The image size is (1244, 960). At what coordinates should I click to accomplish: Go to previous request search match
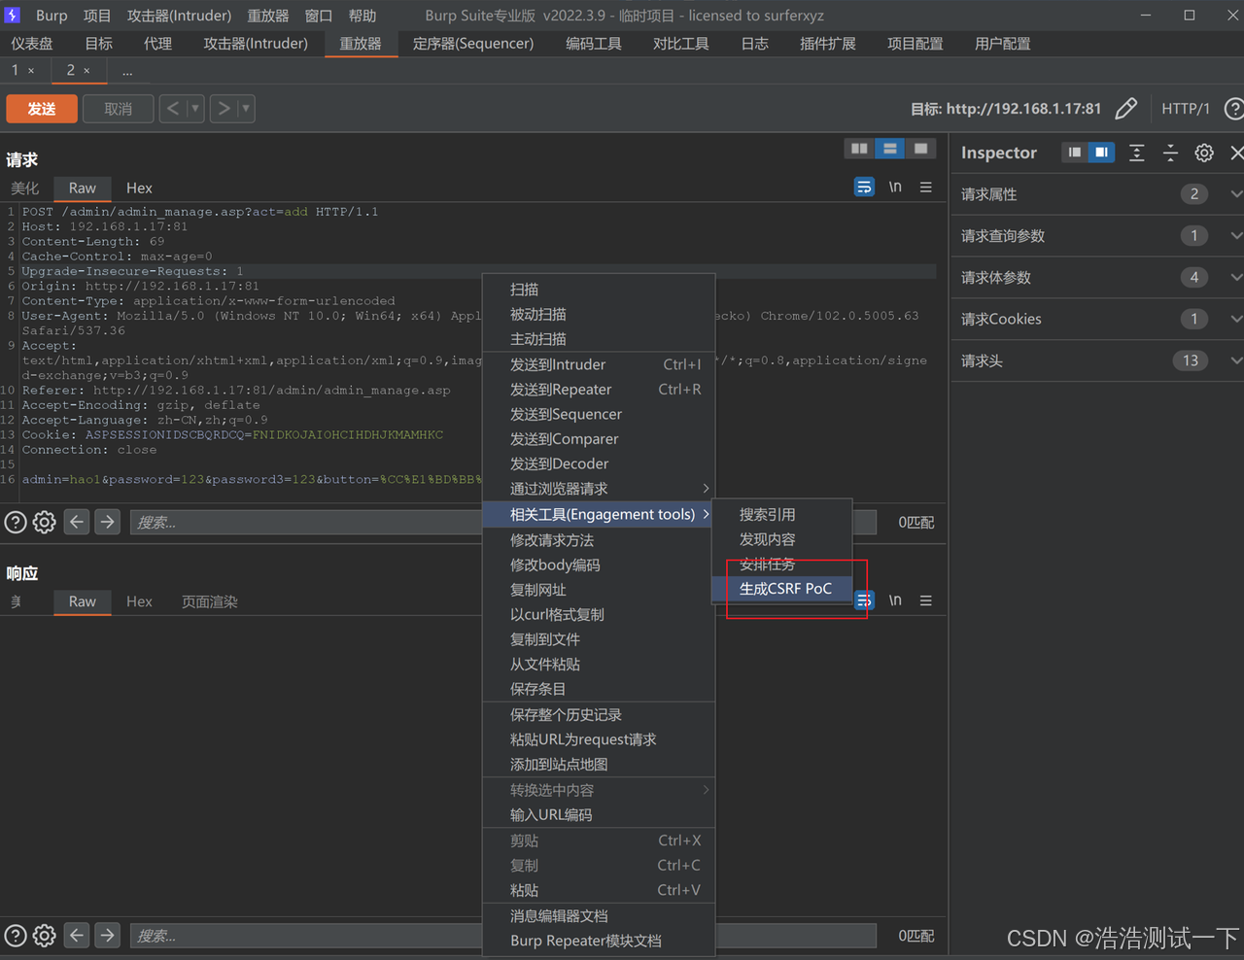(x=77, y=522)
